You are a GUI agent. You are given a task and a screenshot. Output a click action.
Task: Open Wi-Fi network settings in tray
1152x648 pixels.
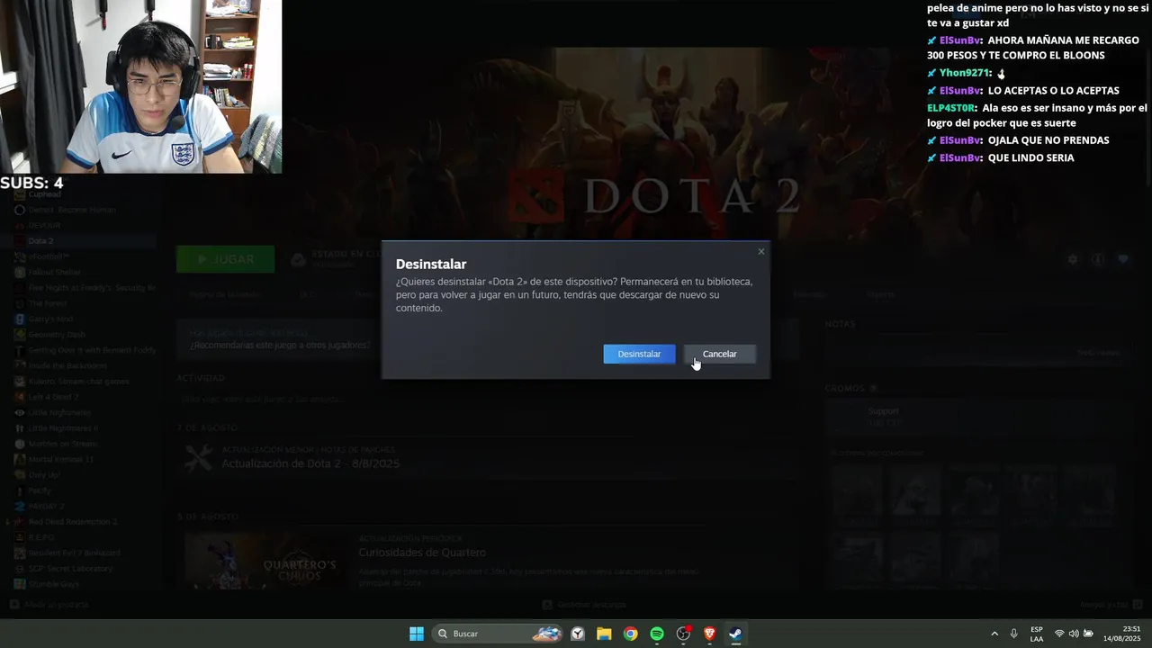point(1059,634)
